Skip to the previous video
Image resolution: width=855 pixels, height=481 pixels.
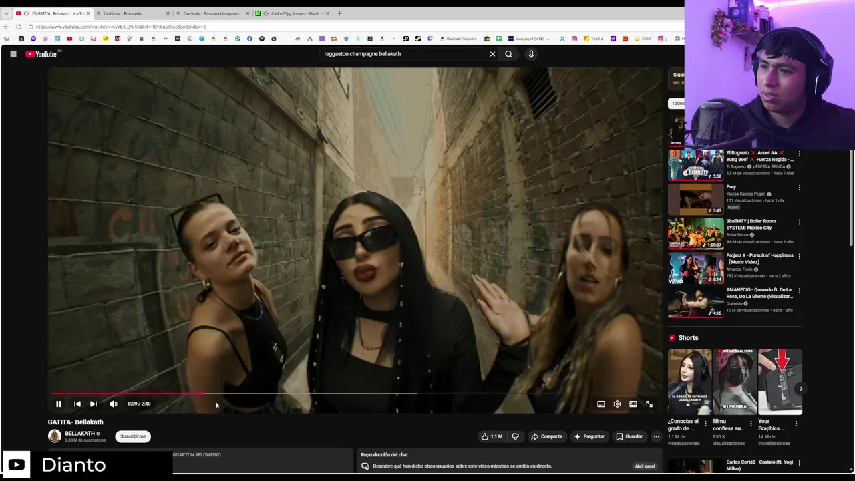coord(77,404)
